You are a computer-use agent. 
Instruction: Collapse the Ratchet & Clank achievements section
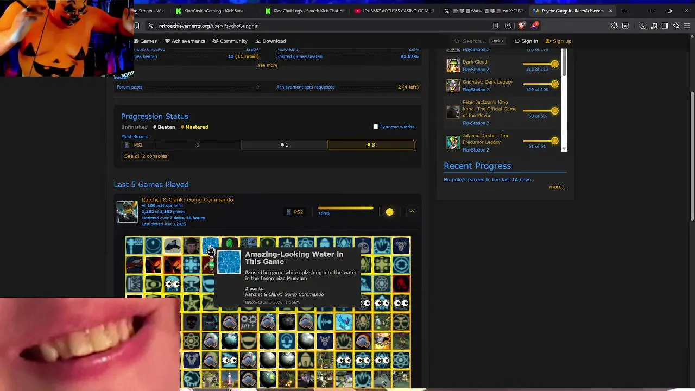point(412,212)
